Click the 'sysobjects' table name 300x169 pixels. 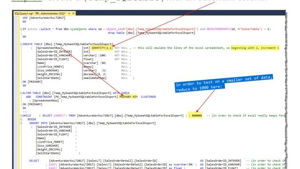78,29
